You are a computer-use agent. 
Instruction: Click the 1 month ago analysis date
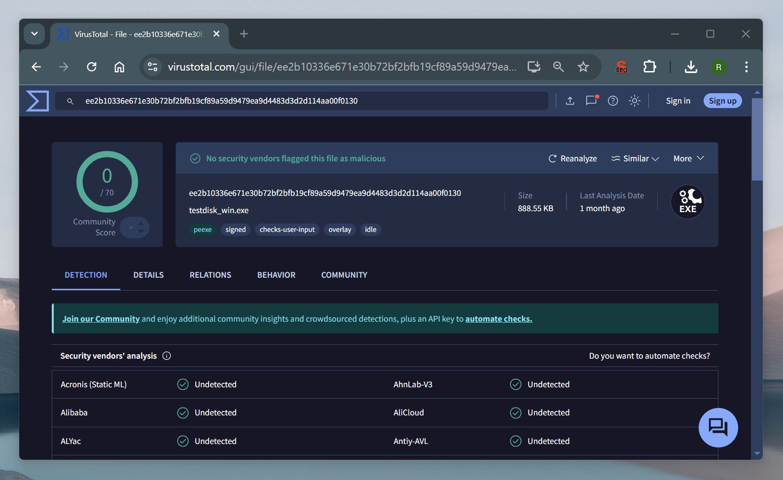(602, 208)
